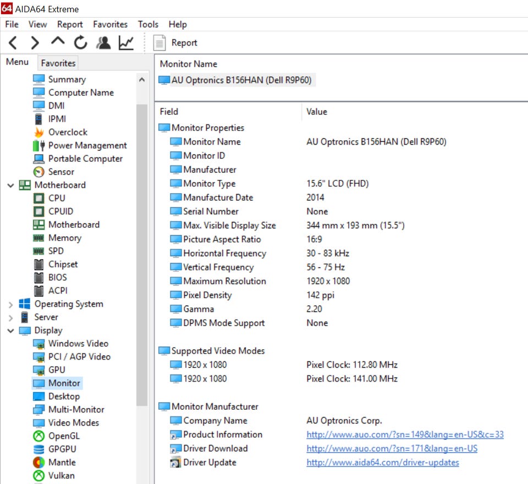Collapse the Motherboard tree node

10,185
